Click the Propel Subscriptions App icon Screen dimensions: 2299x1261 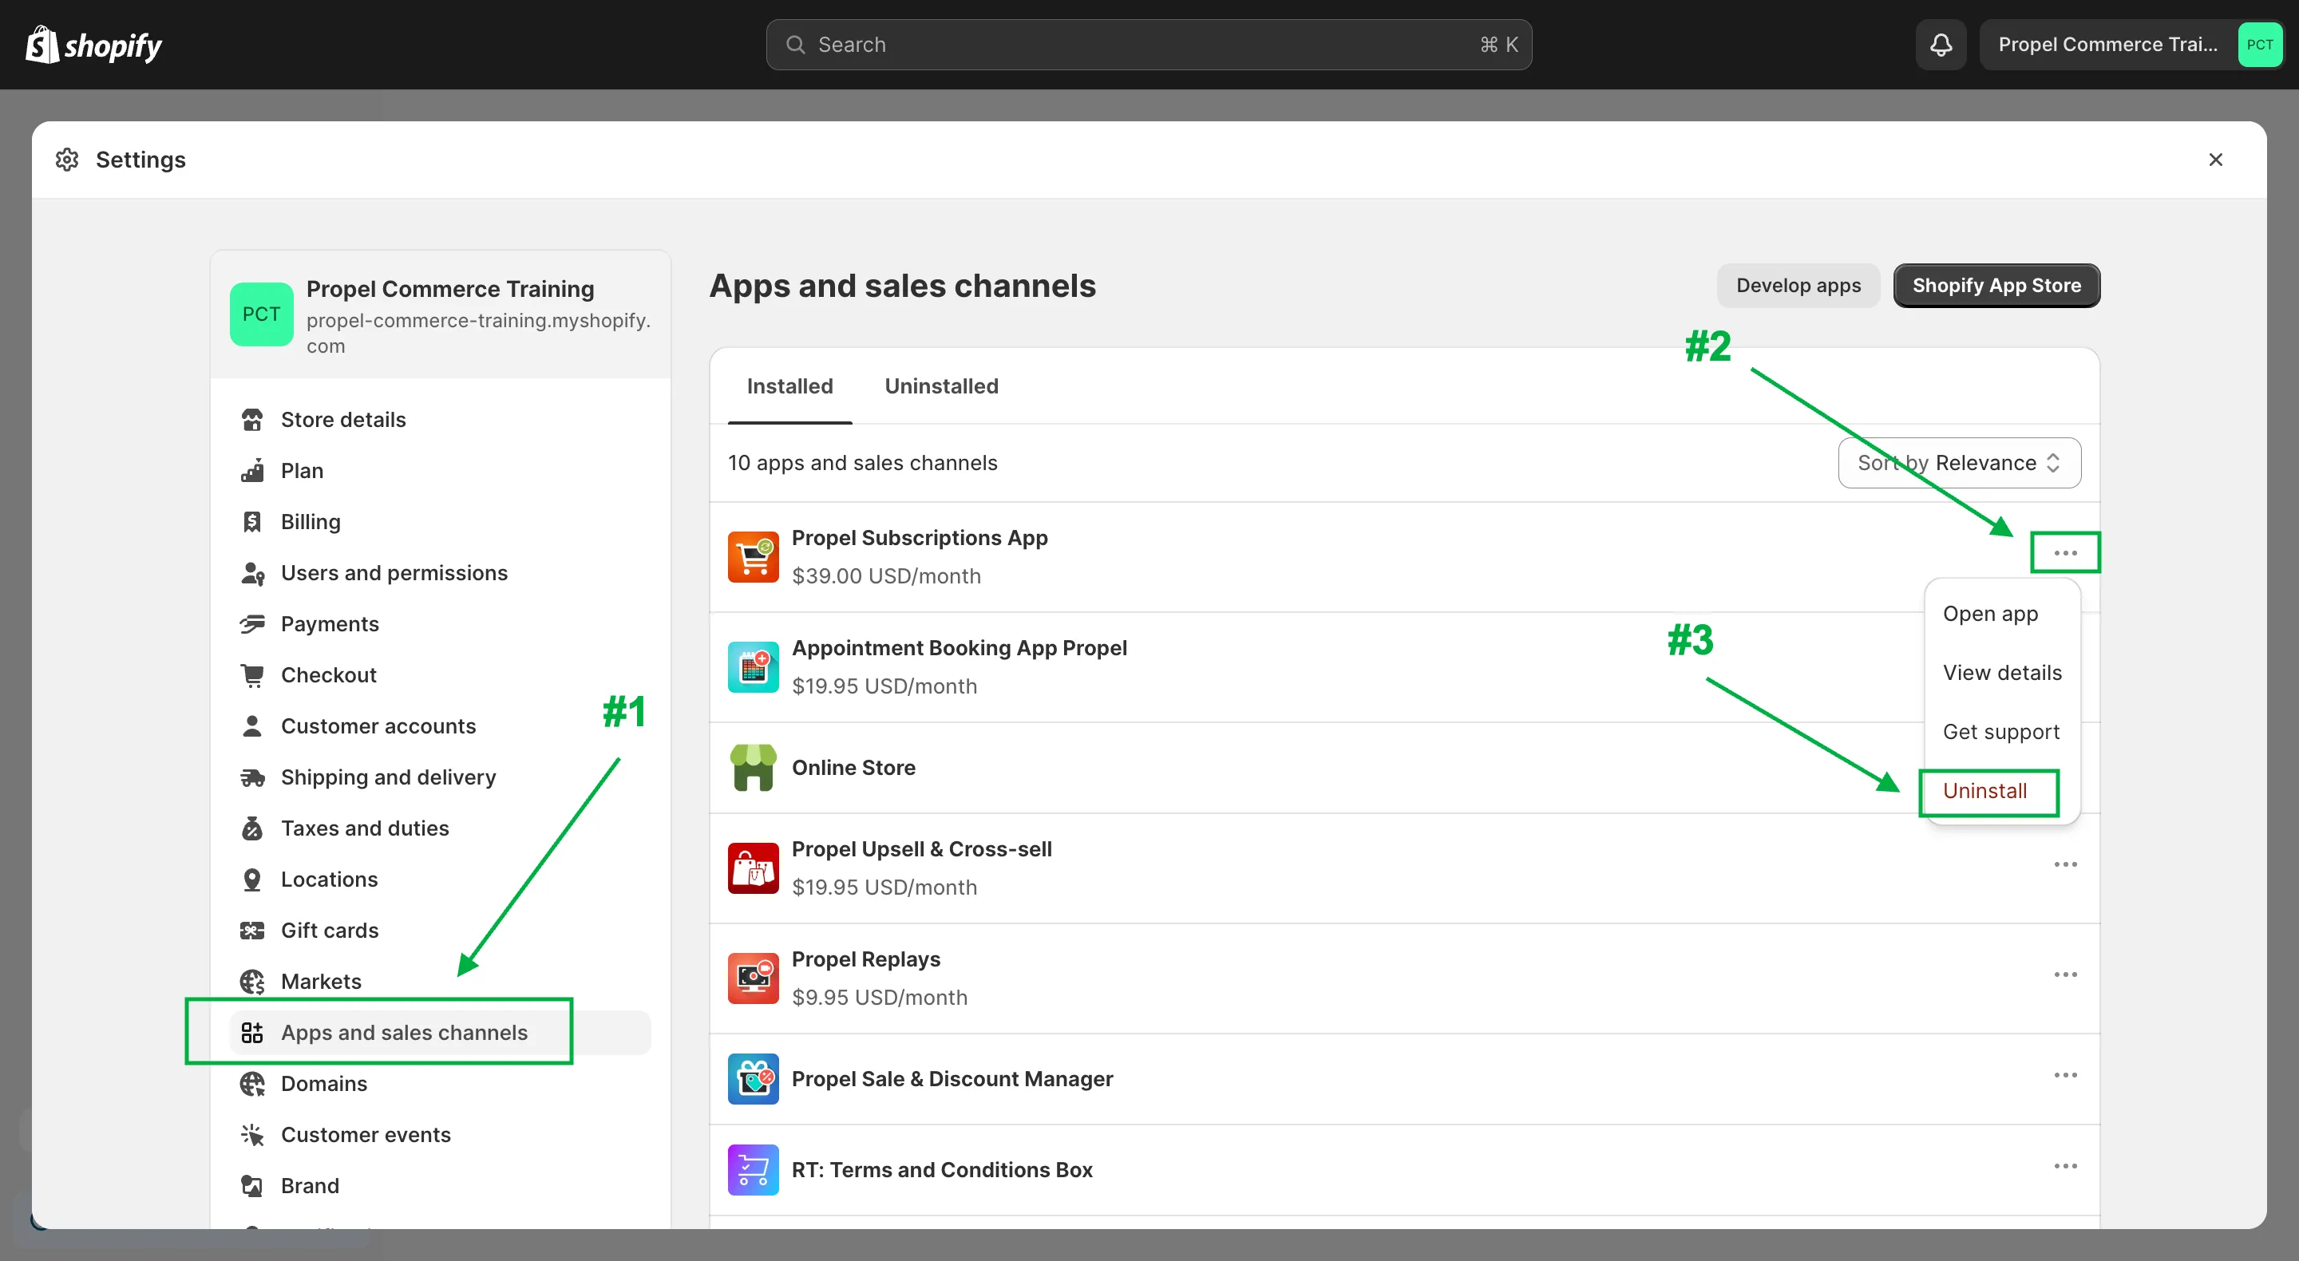(754, 557)
